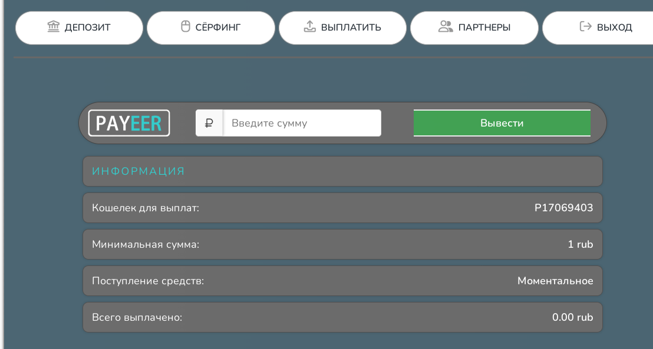The image size is (653, 349).
Task: Click the Моментальное value
Action: pos(556,281)
